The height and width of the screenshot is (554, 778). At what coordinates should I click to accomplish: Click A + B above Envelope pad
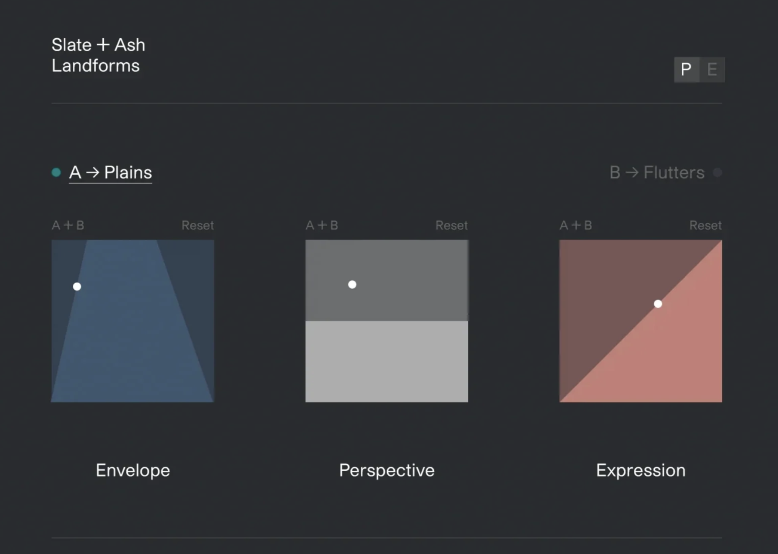click(x=68, y=225)
